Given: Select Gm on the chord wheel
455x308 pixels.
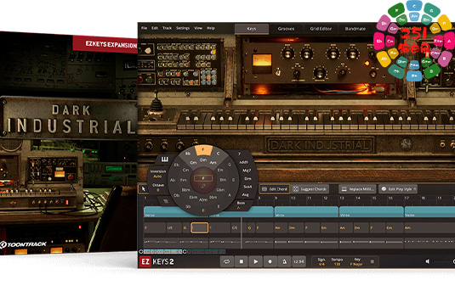Looking at the screenshot, I should (x=193, y=162).
